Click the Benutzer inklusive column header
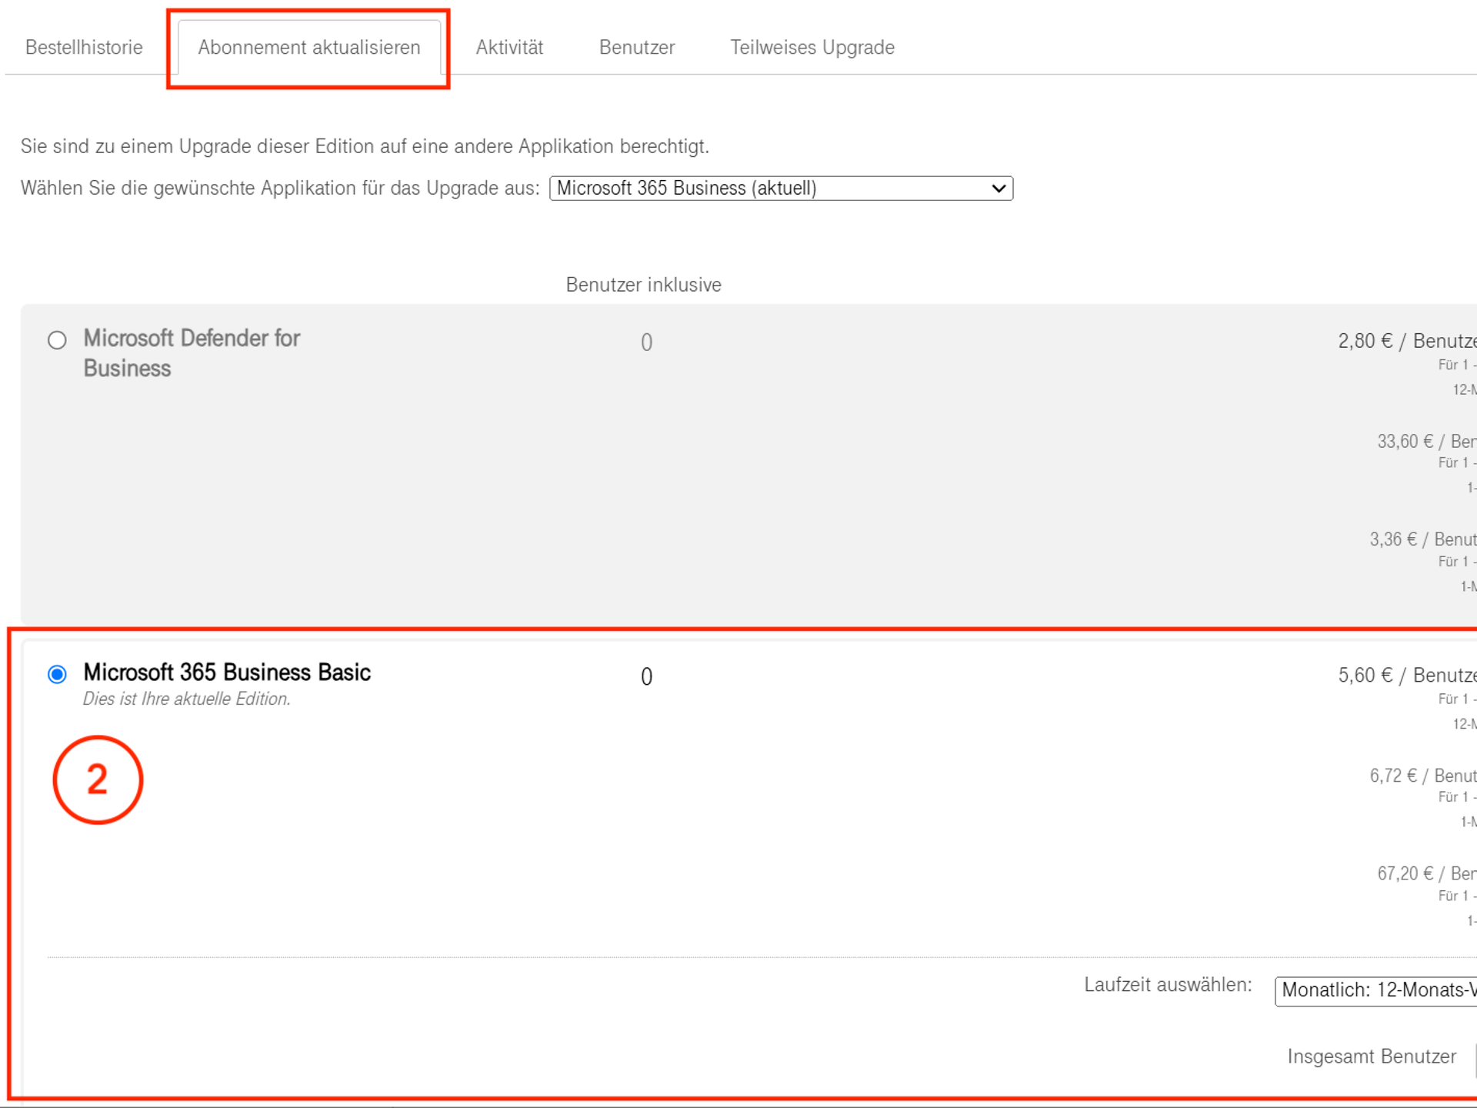This screenshot has height=1108, width=1477. click(643, 285)
